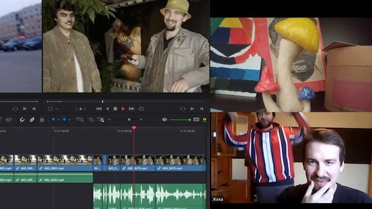
Task: Click the timeline zoom out minus button
Action: [x=110, y=120]
